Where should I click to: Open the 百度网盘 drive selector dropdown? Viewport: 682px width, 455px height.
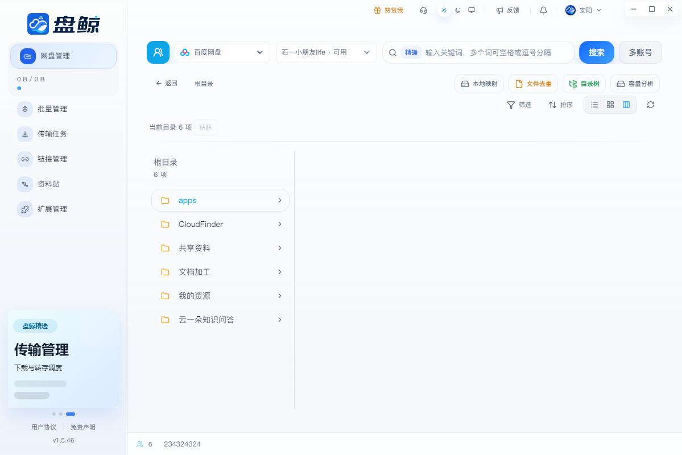(x=222, y=52)
